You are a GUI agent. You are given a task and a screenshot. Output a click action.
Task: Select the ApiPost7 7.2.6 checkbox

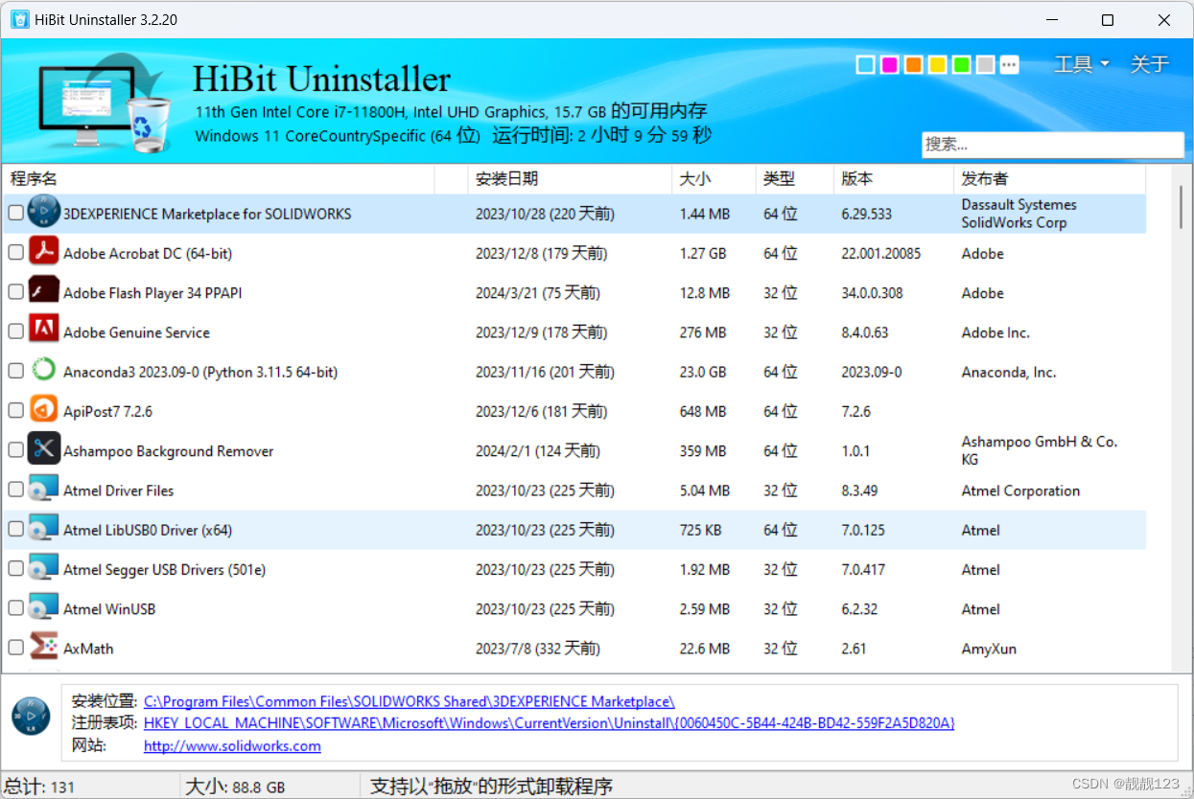[x=15, y=410]
